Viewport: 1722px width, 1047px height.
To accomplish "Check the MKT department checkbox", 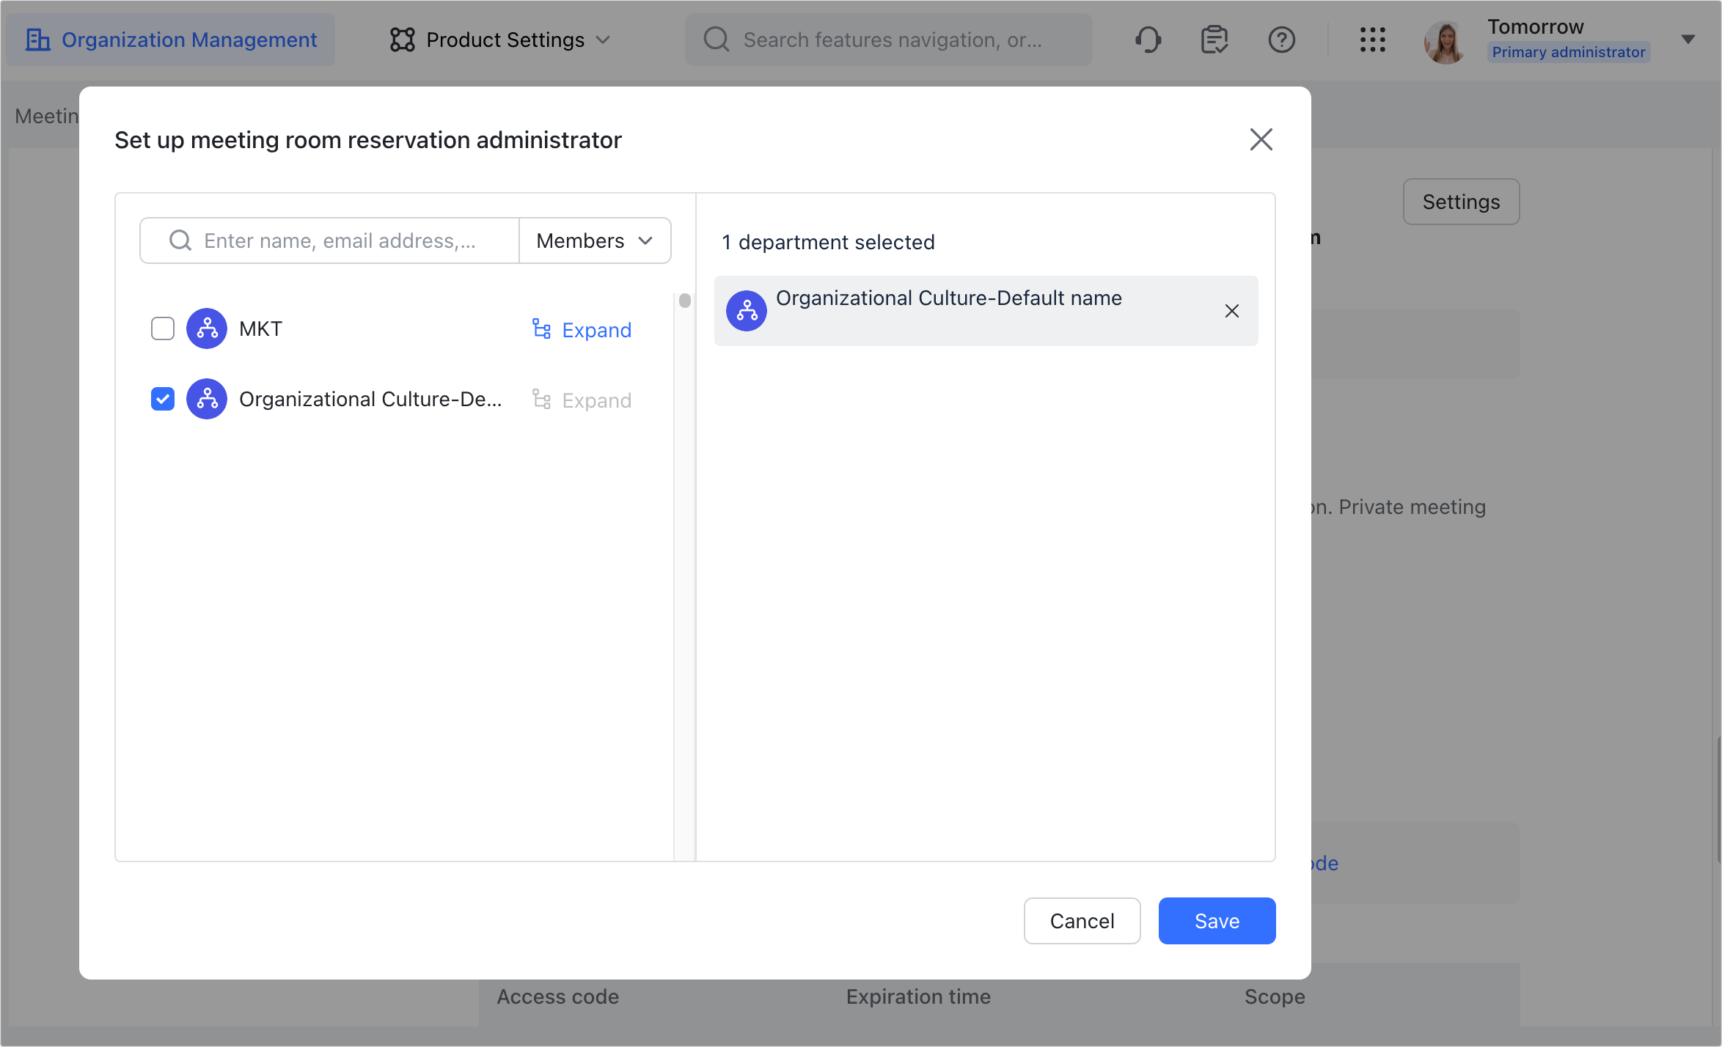I will [x=162, y=328].
